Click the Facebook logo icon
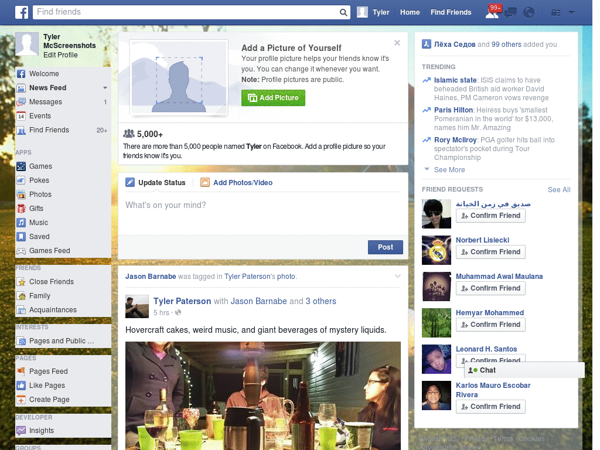 click(22, 12)
